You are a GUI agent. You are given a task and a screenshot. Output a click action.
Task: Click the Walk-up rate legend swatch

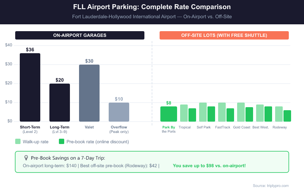pyautogui.click(x=18, y=141)
